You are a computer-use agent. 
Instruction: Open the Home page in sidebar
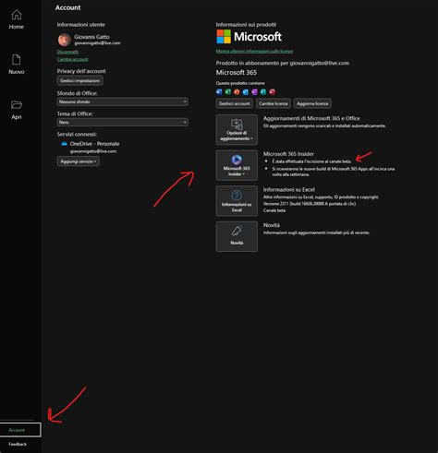click(17, 19)
